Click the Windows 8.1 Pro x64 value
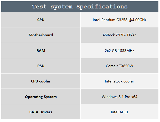 pos(120,97)
